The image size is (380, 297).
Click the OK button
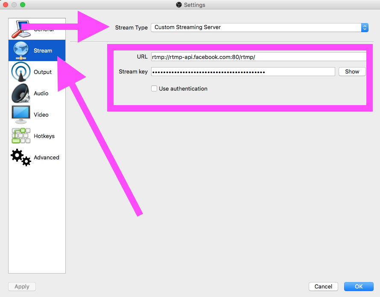(x=359, y=287)
